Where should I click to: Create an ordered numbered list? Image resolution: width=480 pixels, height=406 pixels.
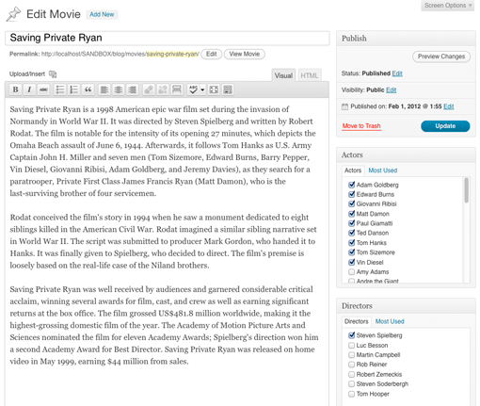click(74, 89)
